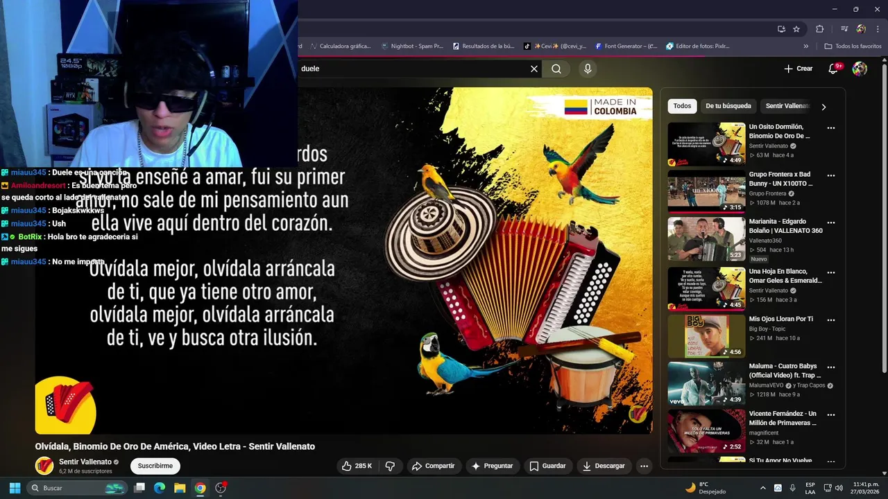This screenshot has height=499, width=888.
Task: Open the Chrome extensions puzzle icon
Action: (819, 29)
